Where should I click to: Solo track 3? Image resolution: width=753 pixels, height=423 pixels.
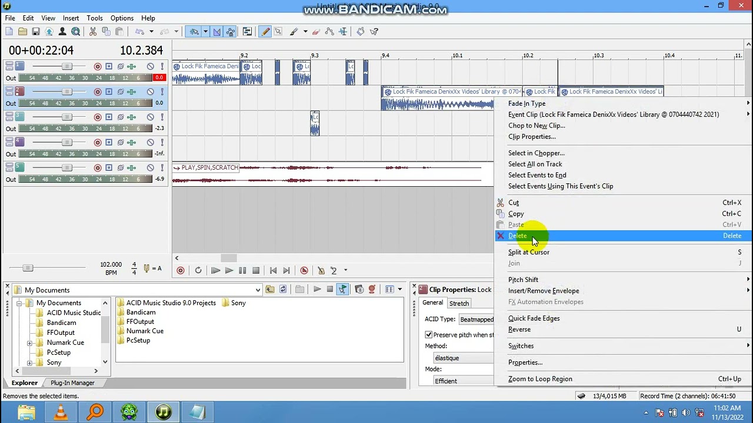click(x=162, y=117)
